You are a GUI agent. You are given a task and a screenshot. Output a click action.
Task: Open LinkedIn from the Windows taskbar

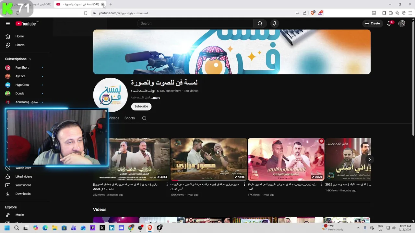point(112,228)
